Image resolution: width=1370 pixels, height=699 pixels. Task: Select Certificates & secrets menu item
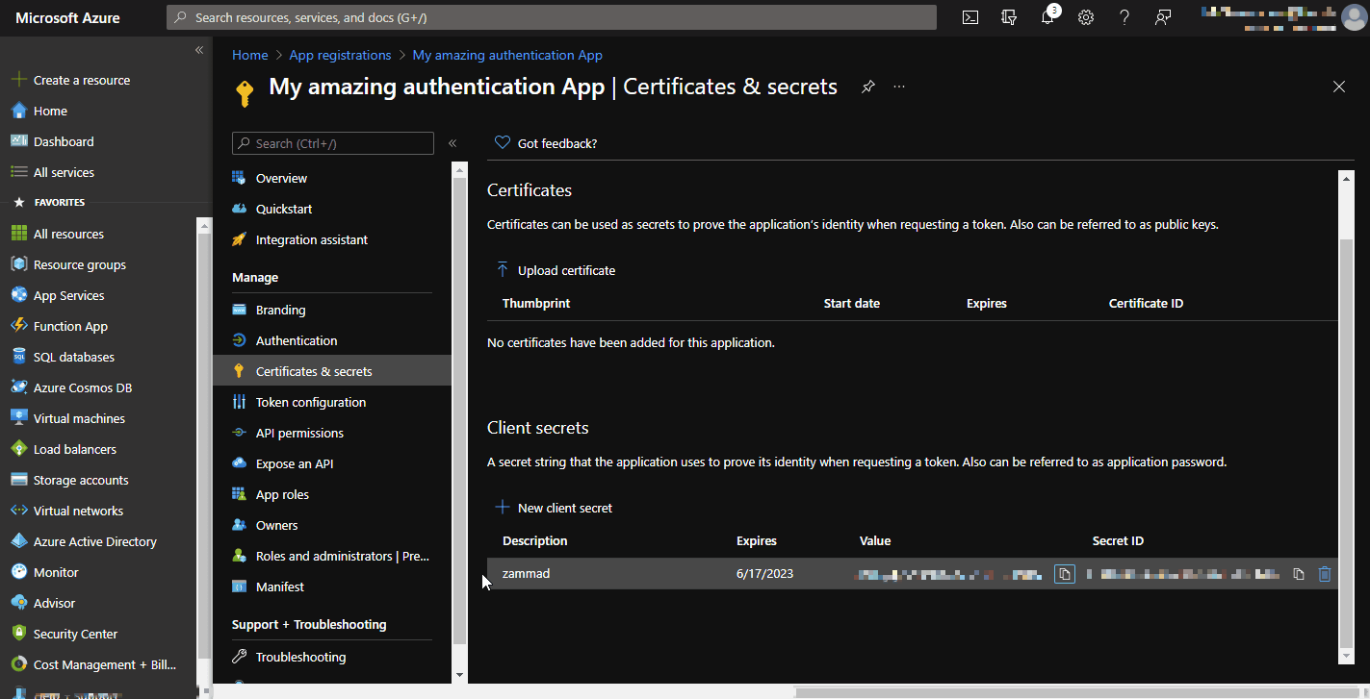(x=332, y=371)
